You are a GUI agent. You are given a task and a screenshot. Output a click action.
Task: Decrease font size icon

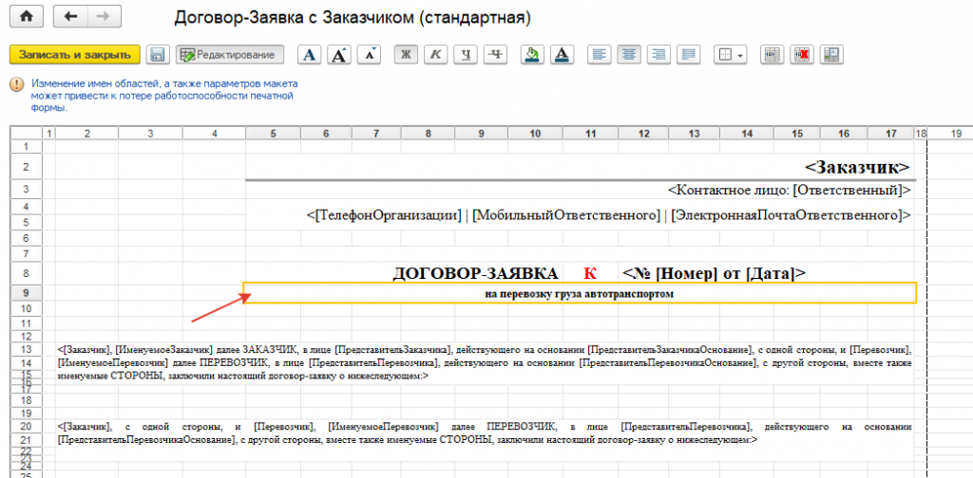(x=370, y=54)
